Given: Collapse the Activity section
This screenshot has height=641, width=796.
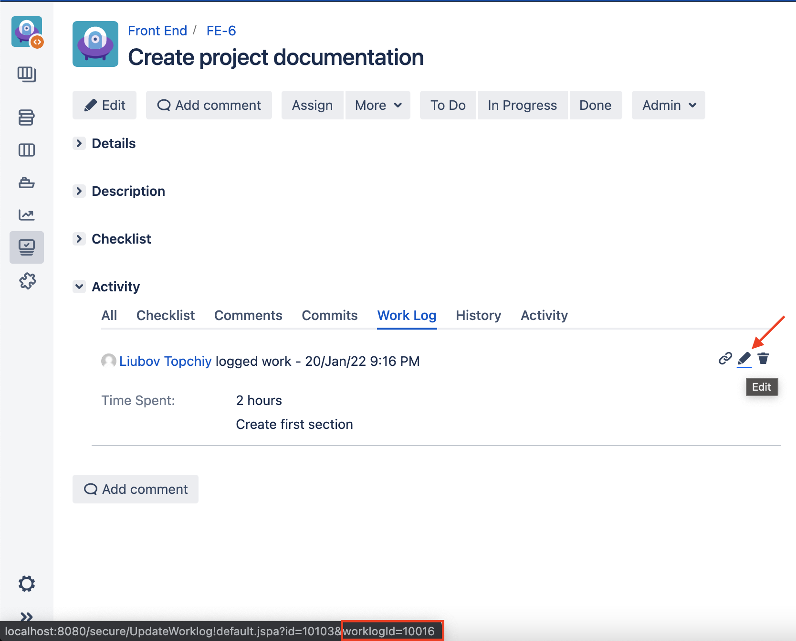Looking at the screenshot, I should point(79,287).
